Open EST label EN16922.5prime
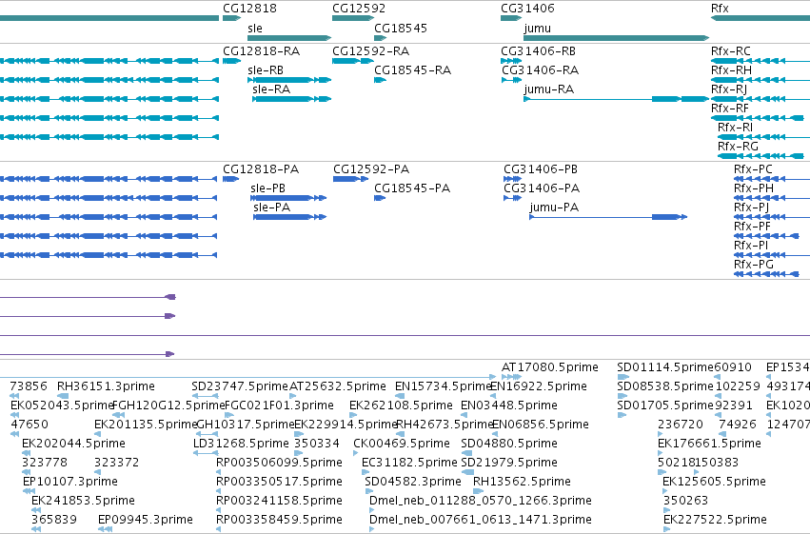 (x=539, y=386)
